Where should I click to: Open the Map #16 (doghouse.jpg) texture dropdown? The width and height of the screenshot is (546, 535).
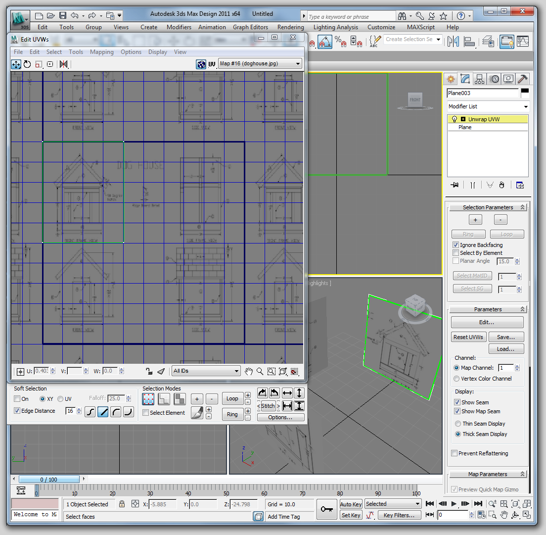(260, 64)
